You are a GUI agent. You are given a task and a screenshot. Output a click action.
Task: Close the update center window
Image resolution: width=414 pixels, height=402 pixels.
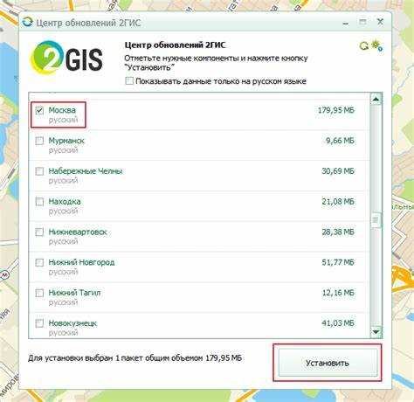click(x=380, y=22)
